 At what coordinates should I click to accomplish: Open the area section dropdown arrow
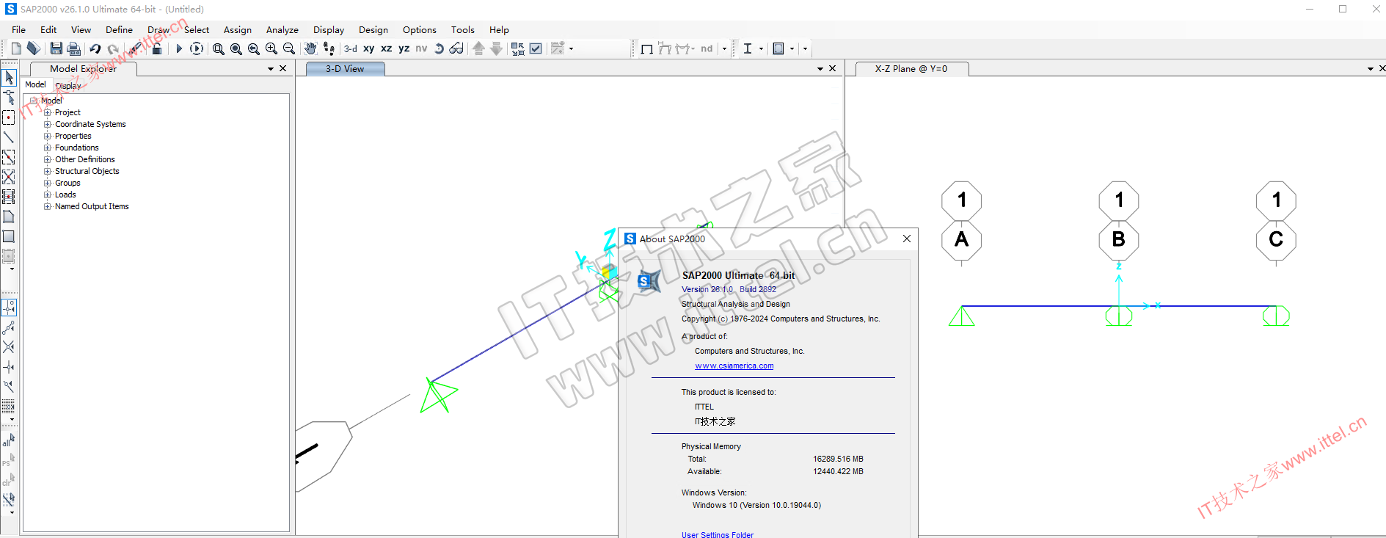pyautogui.click(x=792, y=48)
